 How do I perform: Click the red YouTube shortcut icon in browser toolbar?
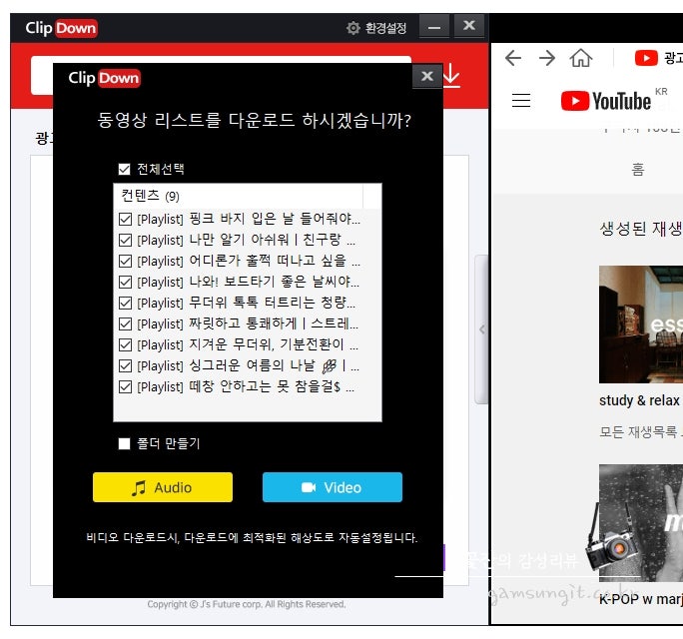click(646, 58)
